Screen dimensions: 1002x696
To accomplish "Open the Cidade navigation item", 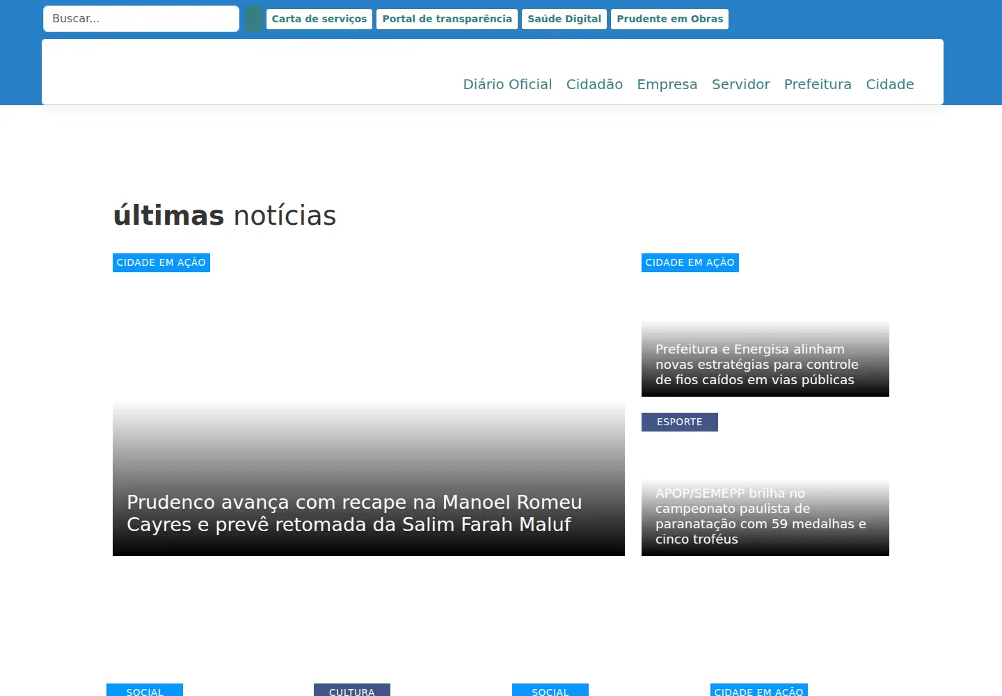I will [890, 84].
